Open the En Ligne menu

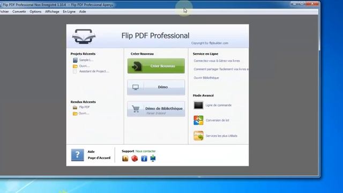click(x=69, y=12)
